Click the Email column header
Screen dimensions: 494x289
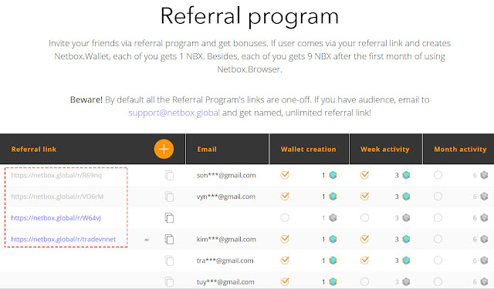point(207,149)
